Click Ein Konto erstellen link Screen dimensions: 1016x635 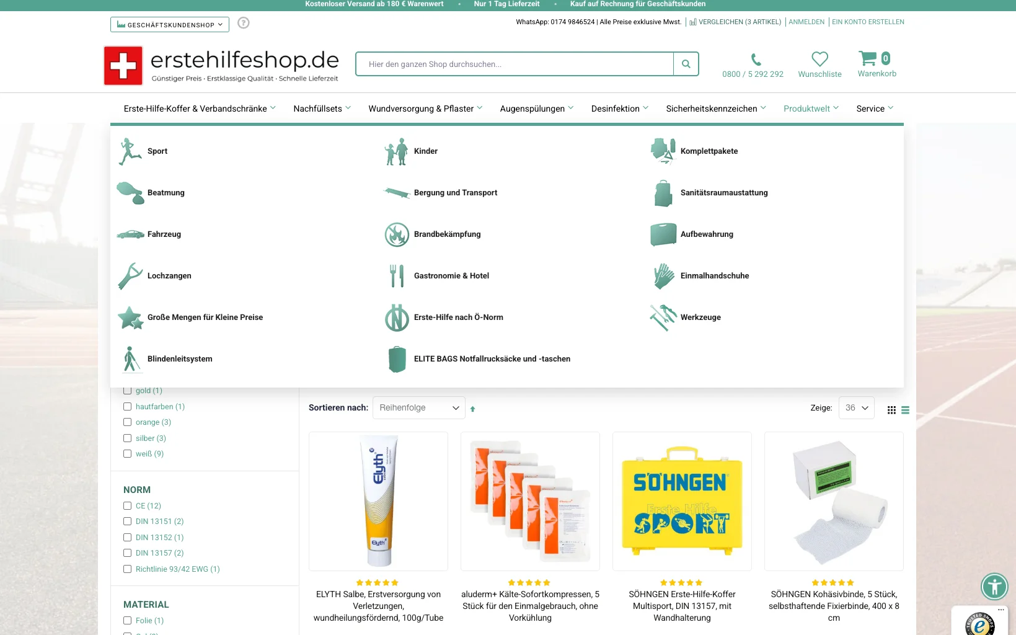[868, 22]
